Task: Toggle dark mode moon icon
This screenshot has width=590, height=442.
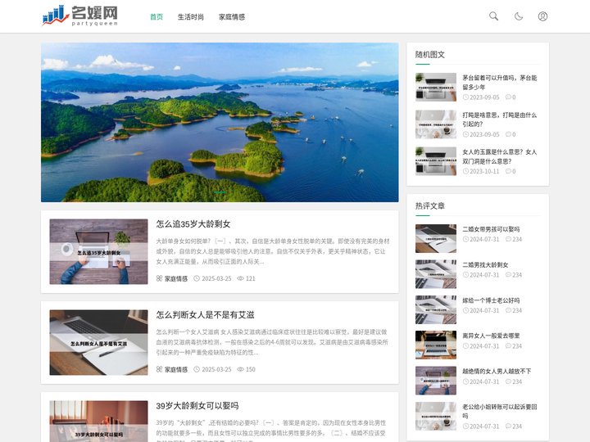Action: pyautogui.click(x=519, y=16)
